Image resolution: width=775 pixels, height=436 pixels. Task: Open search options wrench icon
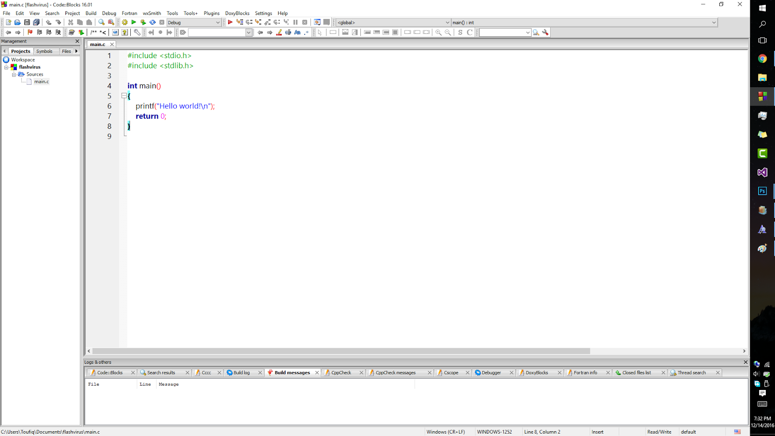tap(545, 32)
